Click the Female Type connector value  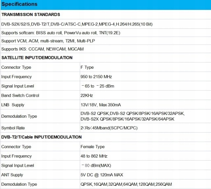(x=93, y=147)
